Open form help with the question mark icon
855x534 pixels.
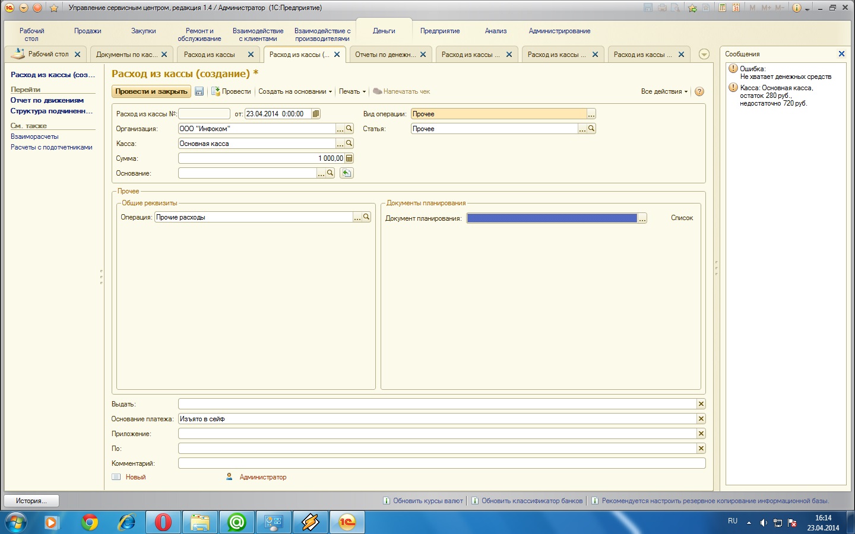coord(699,91)
